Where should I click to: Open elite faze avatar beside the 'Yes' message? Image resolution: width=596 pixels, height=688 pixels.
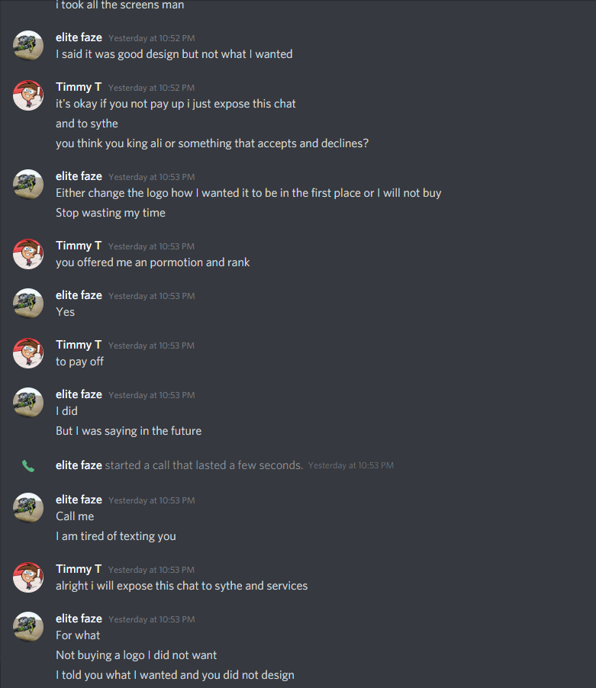[28, 304]
